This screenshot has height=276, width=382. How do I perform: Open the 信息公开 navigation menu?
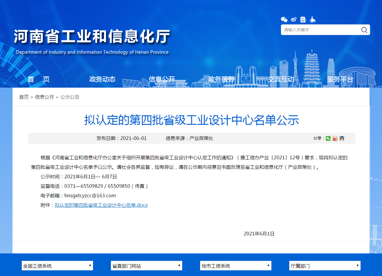click(162, 79)
